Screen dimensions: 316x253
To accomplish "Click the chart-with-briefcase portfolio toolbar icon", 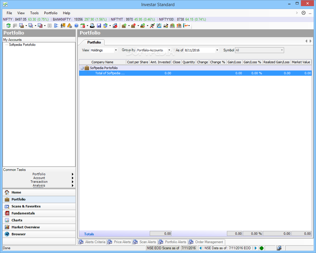I will pos(21,26).
